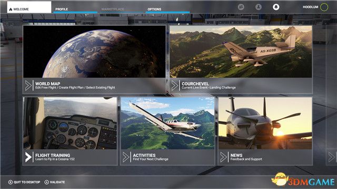Select the Marketplace tab

click(113, 9)
